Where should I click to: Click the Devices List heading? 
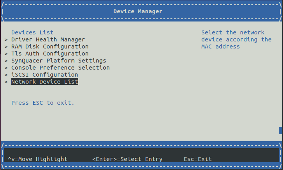click(32, 32)
